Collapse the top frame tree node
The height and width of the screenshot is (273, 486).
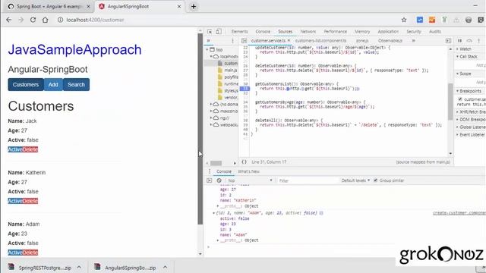[207, 49]
